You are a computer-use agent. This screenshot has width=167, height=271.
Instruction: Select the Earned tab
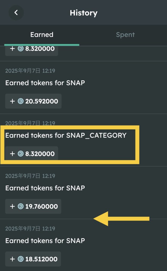point(42,35)
